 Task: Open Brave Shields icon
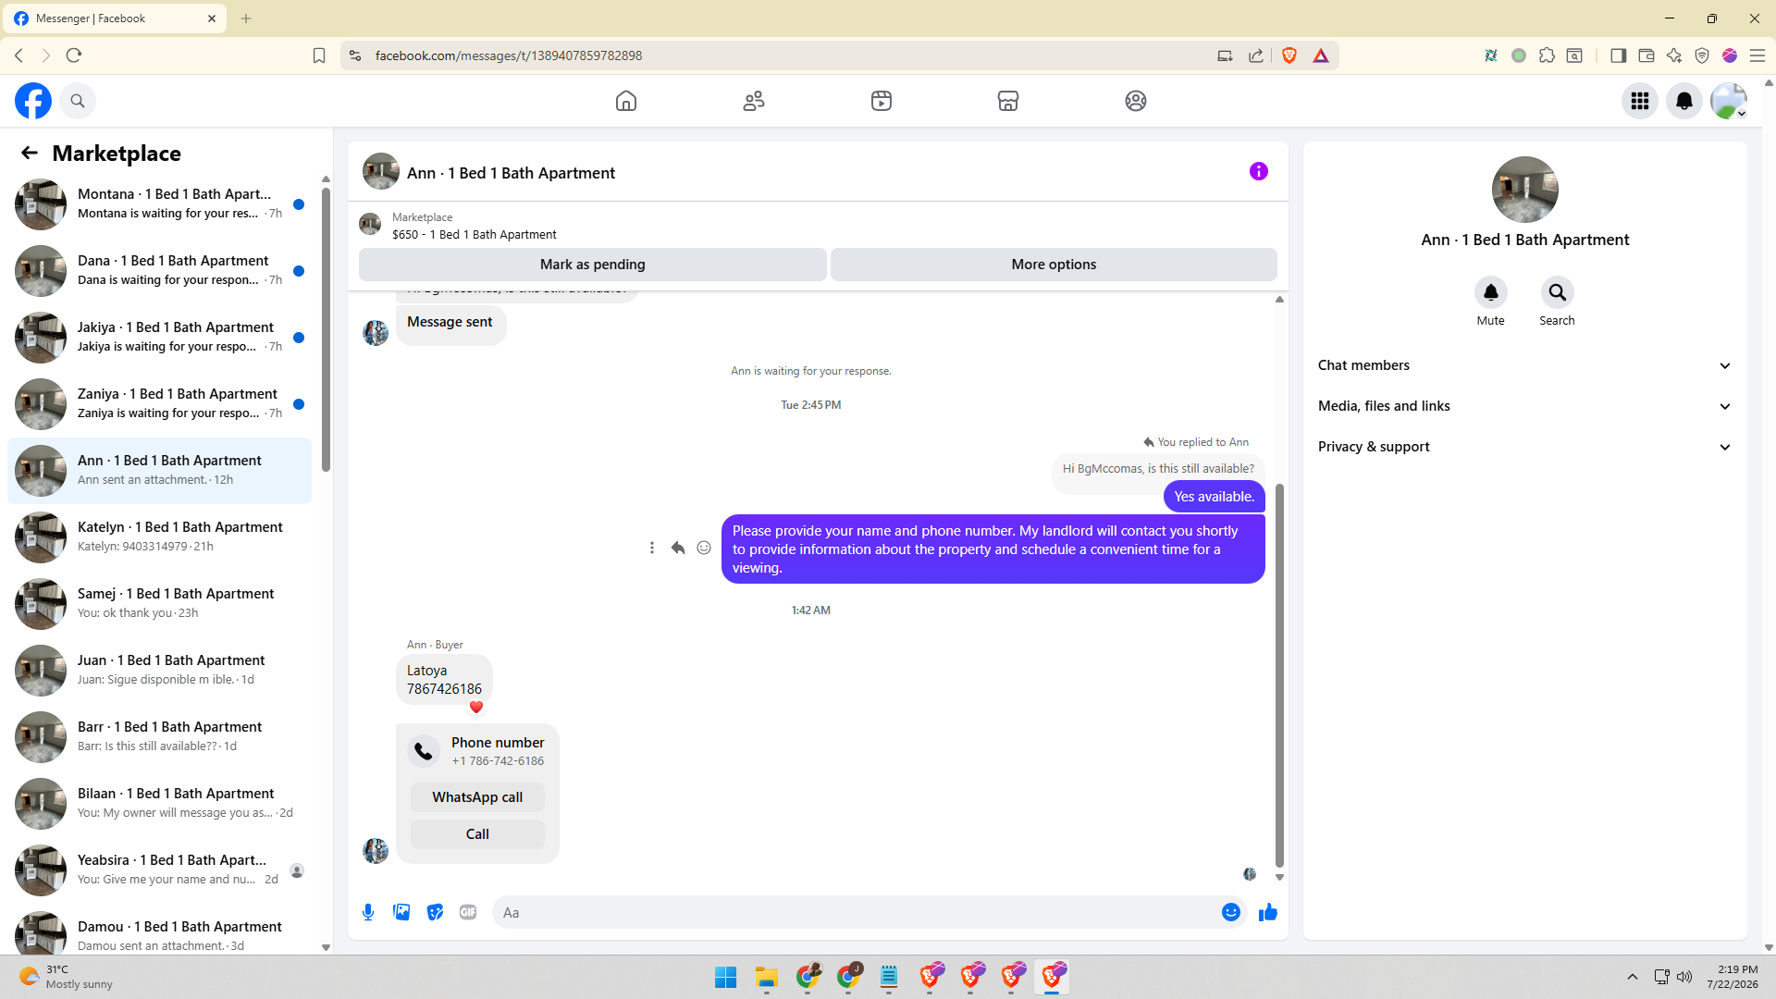(1289, 55)
